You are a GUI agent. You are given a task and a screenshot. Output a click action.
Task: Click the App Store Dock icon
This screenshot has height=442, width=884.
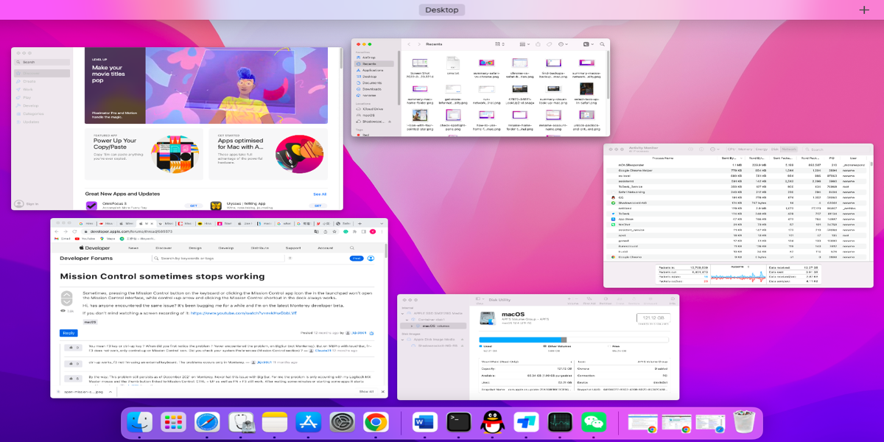tap(308, 422)
